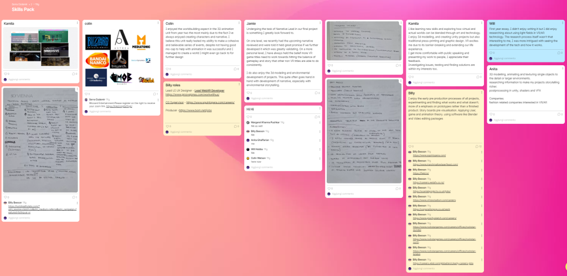Open Kamila's website screenshots collage image
The height and width of the screenshot is (276, 567).
[x=40, y=48]
